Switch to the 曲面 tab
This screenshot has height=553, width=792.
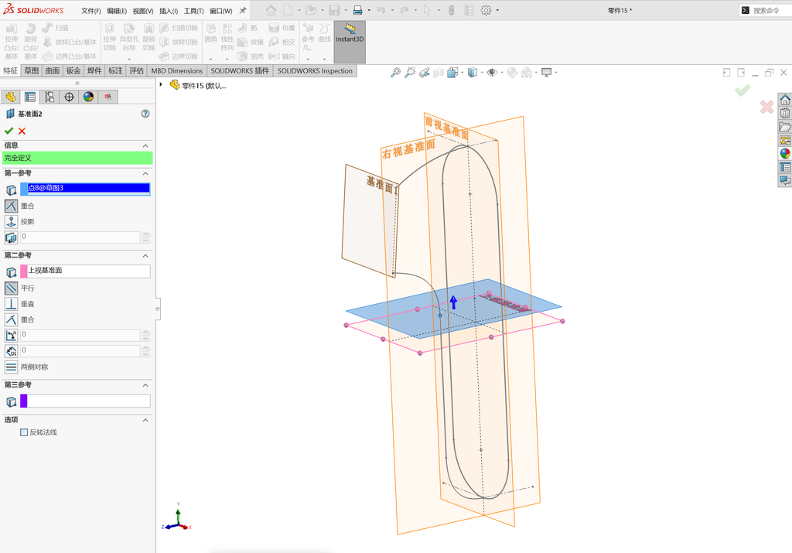point(53,70)
